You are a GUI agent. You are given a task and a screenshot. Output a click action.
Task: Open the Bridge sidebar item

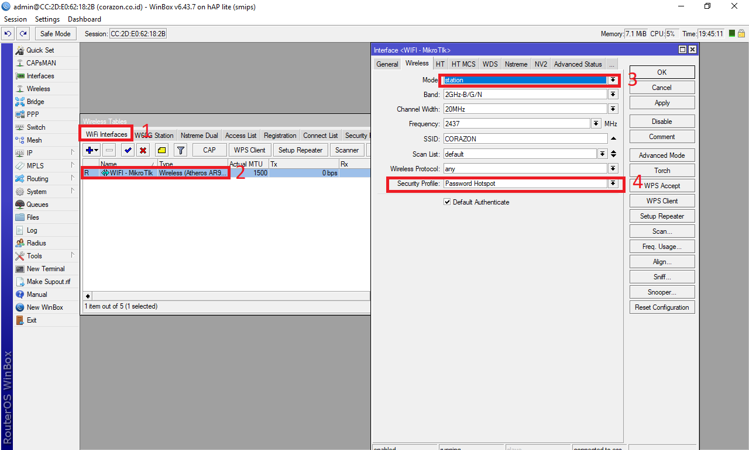tap(35, 102)
